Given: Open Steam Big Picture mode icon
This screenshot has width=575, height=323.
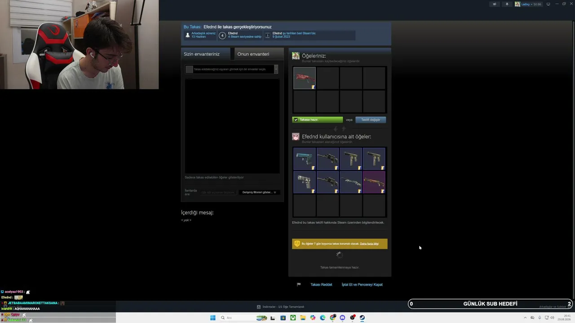Looking at the screenshot, I should point(548,4).
